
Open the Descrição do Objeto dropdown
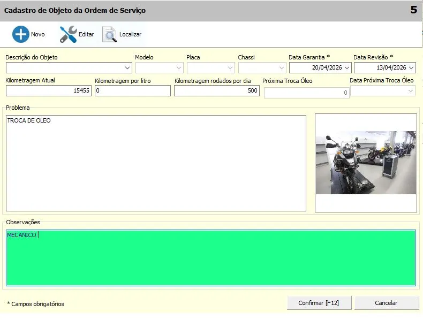tap(127, 67)
